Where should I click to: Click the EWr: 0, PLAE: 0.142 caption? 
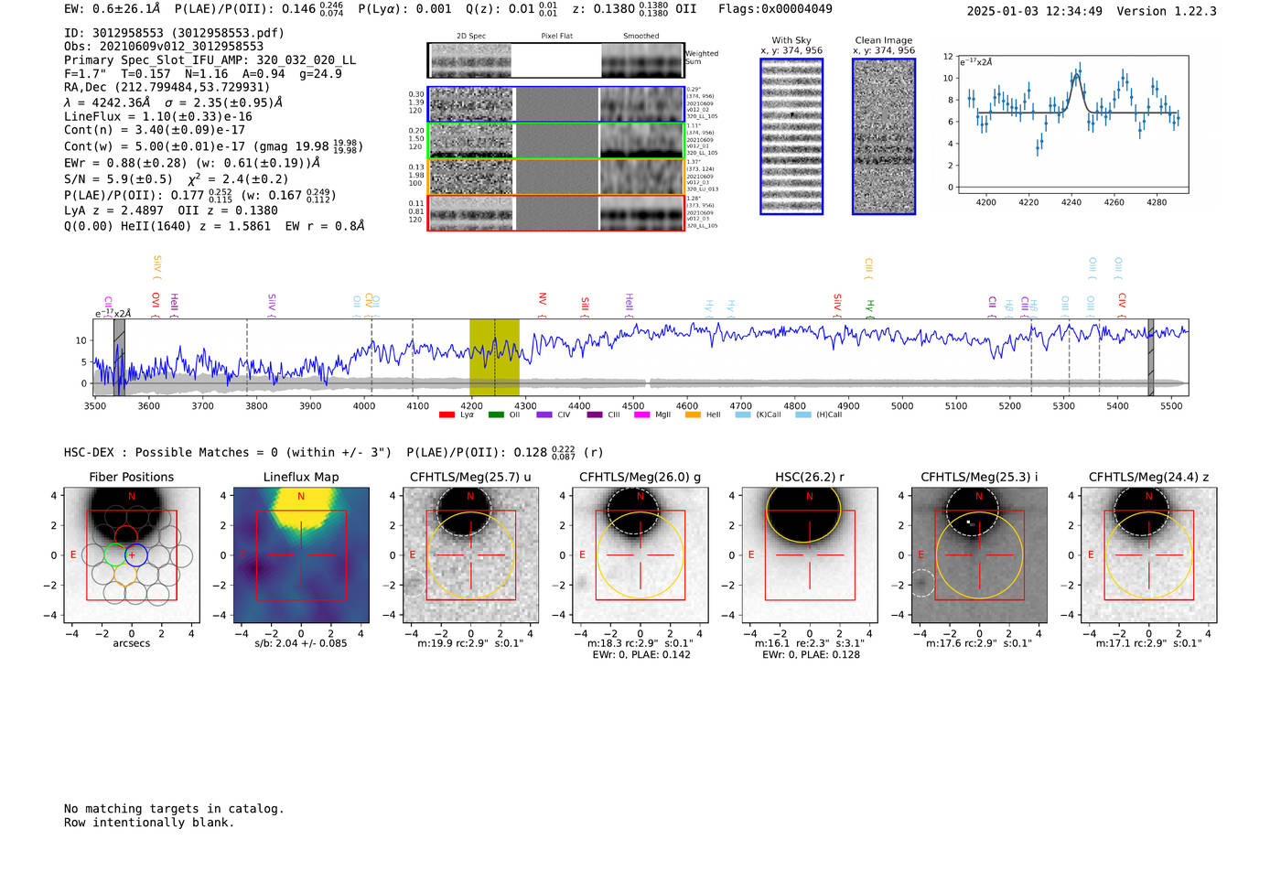640,655
